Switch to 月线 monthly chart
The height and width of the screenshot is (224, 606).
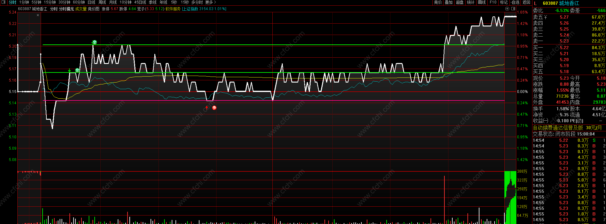click(x=113, y=2)
